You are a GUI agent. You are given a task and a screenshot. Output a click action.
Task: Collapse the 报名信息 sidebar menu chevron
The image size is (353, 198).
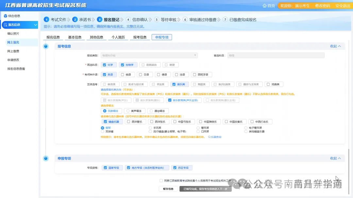click(36, 25)
